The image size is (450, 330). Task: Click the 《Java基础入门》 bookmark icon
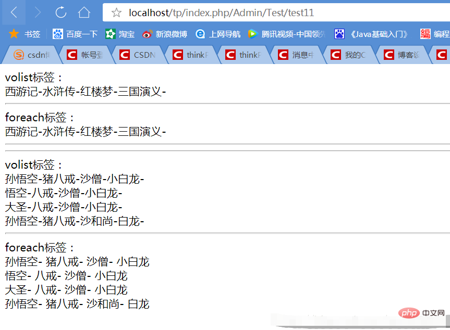click(x=340, y=34)
